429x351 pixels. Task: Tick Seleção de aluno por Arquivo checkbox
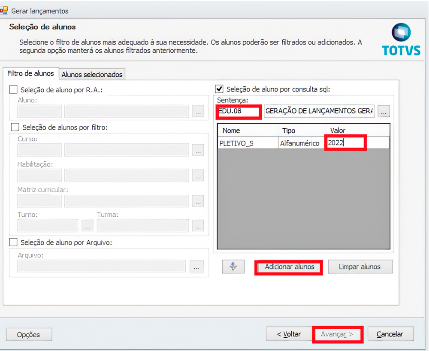coord(14,242)
